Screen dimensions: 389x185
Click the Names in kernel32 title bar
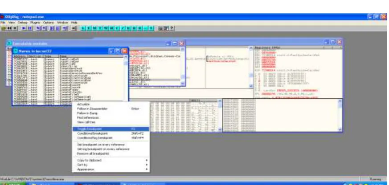70,51
